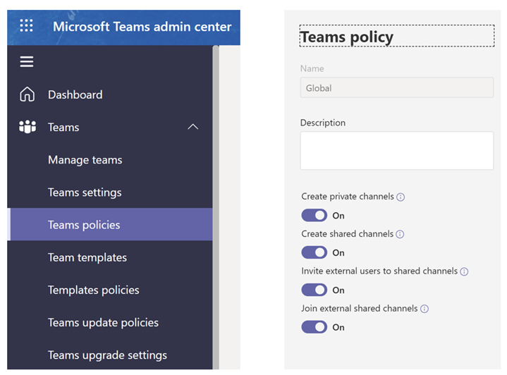Click the Teams policy heading
The height and width of the screenshot is (375, 507).
[347, 37]
